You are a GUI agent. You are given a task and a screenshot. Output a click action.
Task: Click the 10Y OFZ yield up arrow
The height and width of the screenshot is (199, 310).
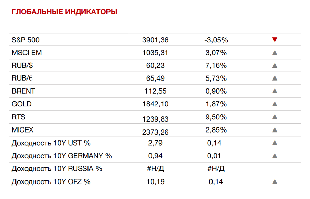275,181
